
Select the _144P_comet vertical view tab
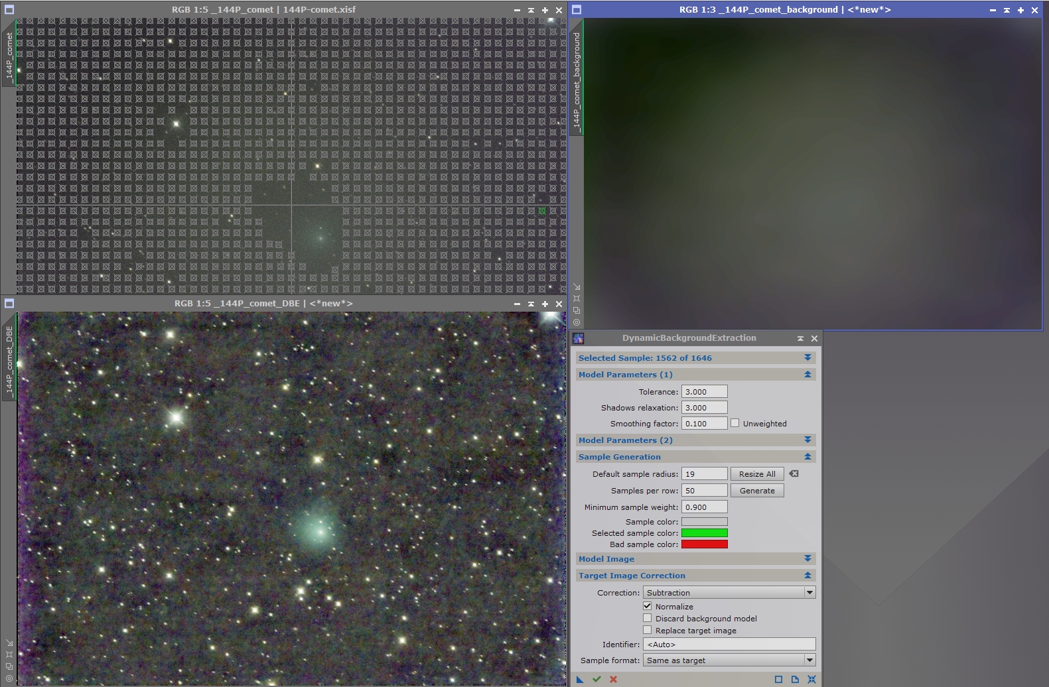(x=9, y=56)
